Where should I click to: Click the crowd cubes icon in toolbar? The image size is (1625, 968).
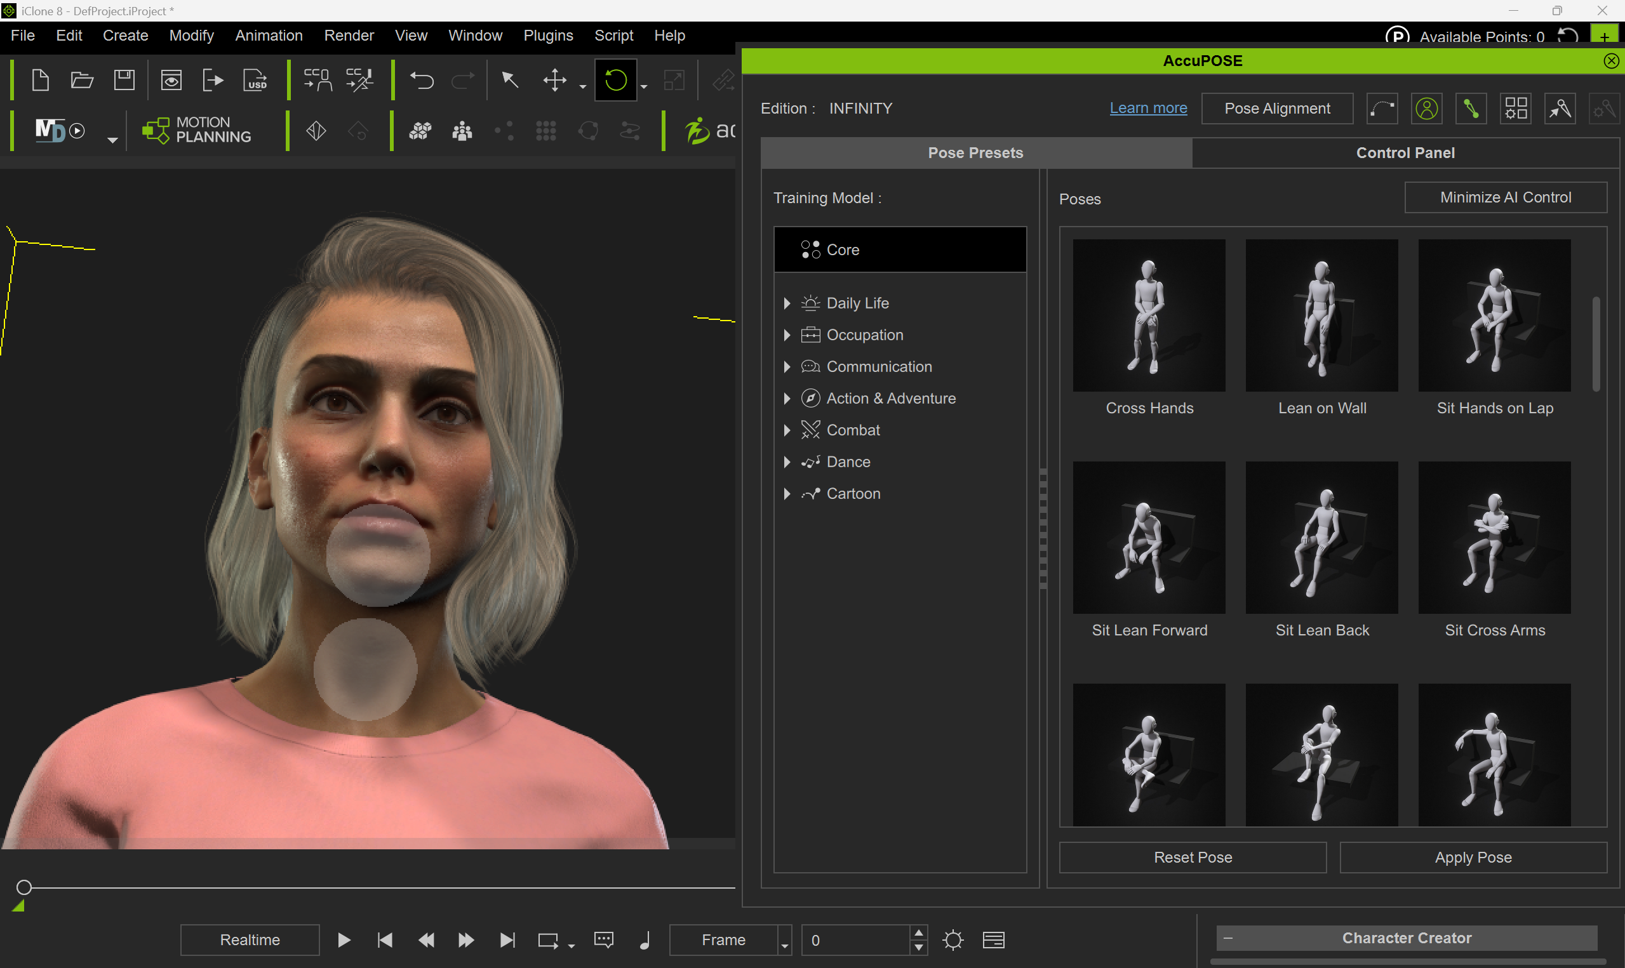(421, 131)
